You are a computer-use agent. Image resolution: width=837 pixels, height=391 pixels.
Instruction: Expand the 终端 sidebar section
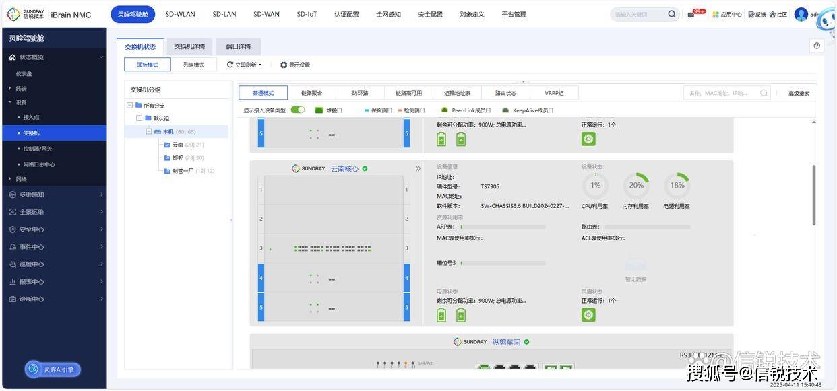coord(10,88)
